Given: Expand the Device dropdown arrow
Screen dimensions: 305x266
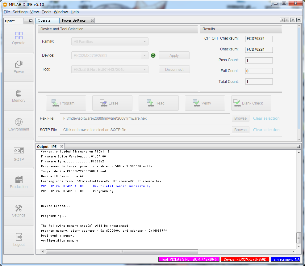Looking at the screenshot, I should tap(144, 55).
